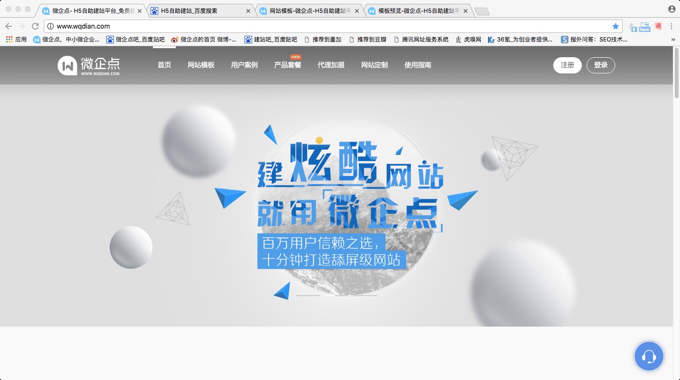680x380 pixels.
Task: Go forward with the browser forward arrow
Action: [x=22, y=26]
